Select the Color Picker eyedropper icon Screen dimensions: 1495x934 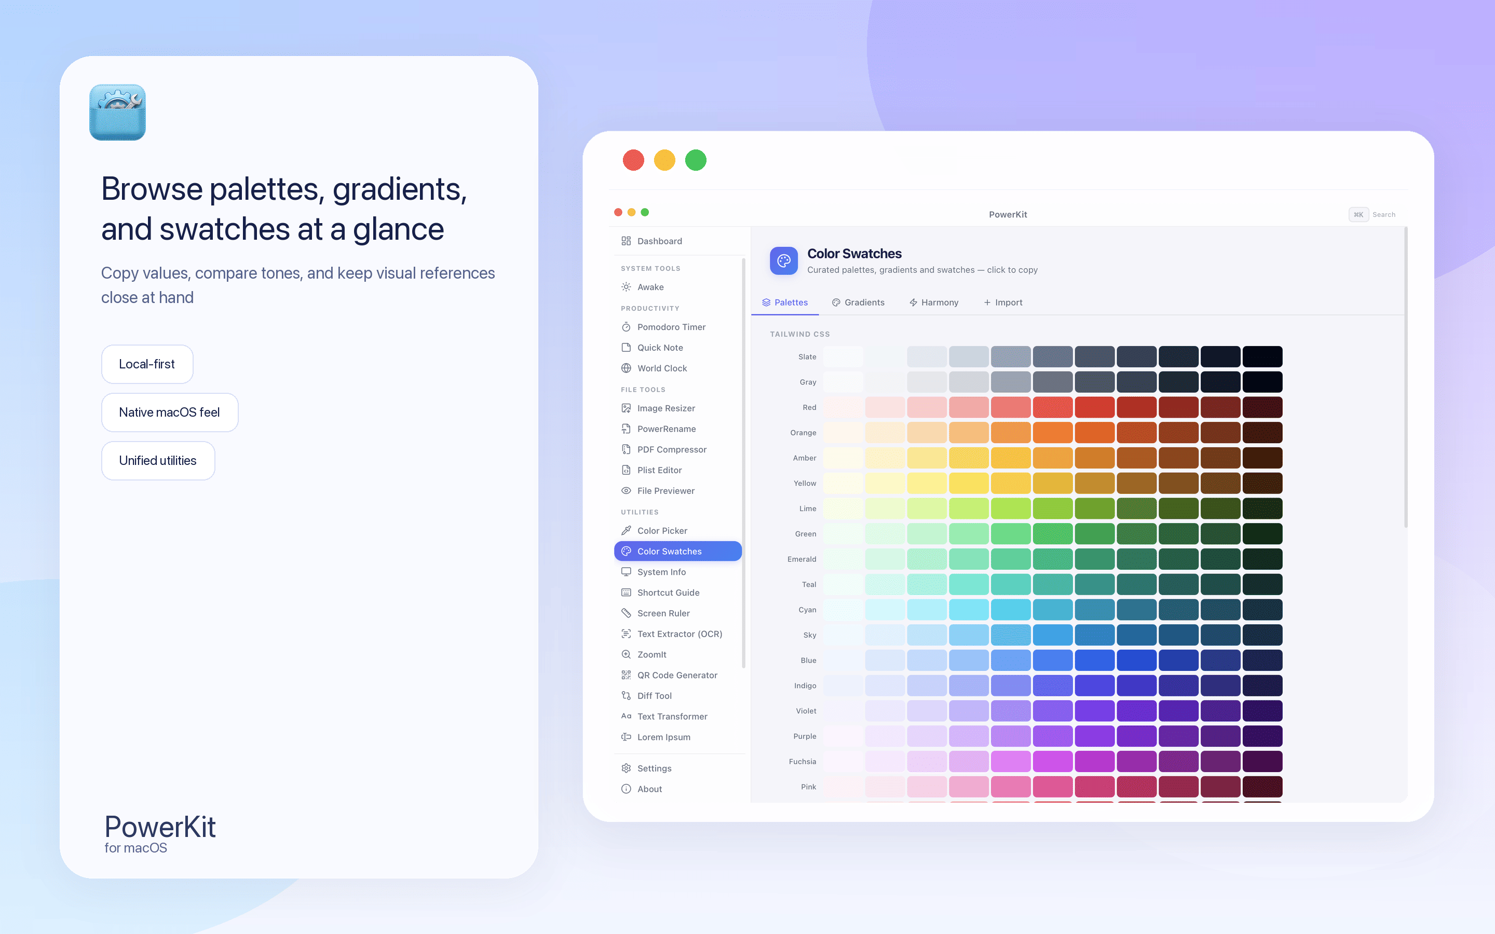(x=626, y=531)
